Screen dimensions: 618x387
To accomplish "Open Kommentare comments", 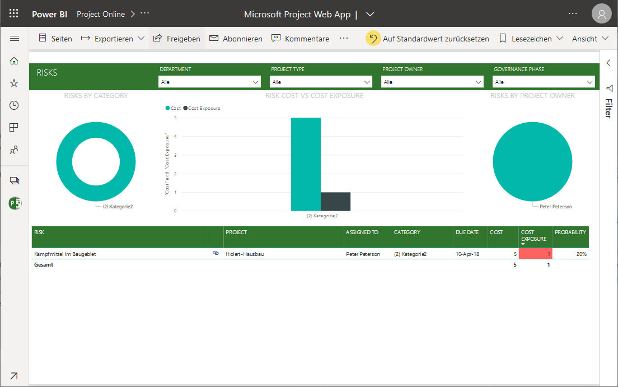I will point(301,38).
